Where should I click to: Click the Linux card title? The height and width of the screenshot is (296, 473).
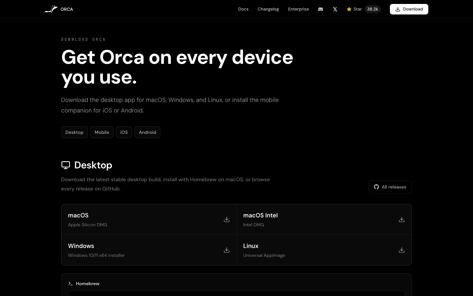[x=251, y=246]
